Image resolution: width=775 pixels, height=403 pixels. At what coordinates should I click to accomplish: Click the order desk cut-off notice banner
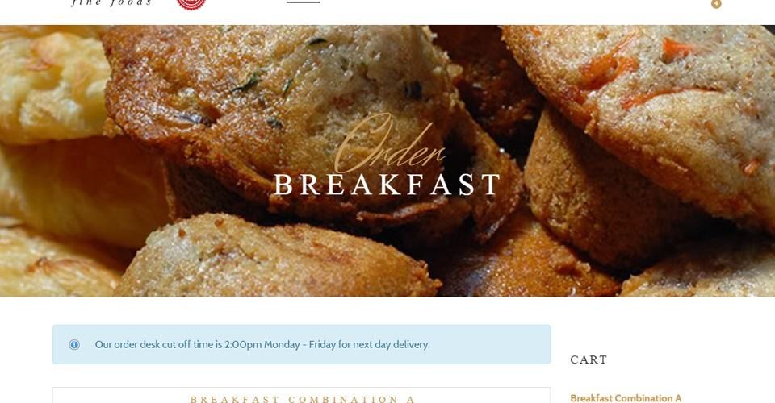pyautogui.click(x=301, y=344)
